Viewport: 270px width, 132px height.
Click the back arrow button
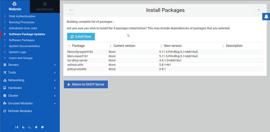pos(71,10)
